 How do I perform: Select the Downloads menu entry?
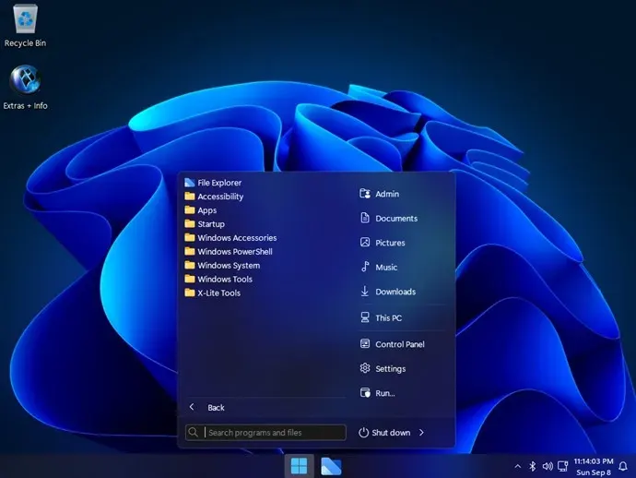point(395,292)
